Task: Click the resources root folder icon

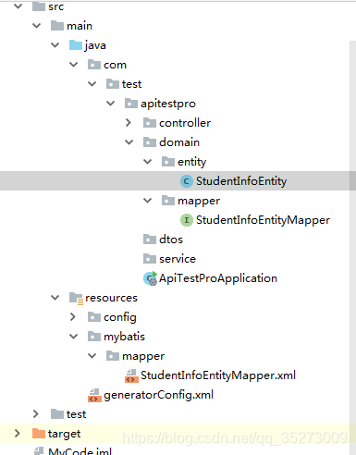Action: pyautogui.click(x=76, y=298)
